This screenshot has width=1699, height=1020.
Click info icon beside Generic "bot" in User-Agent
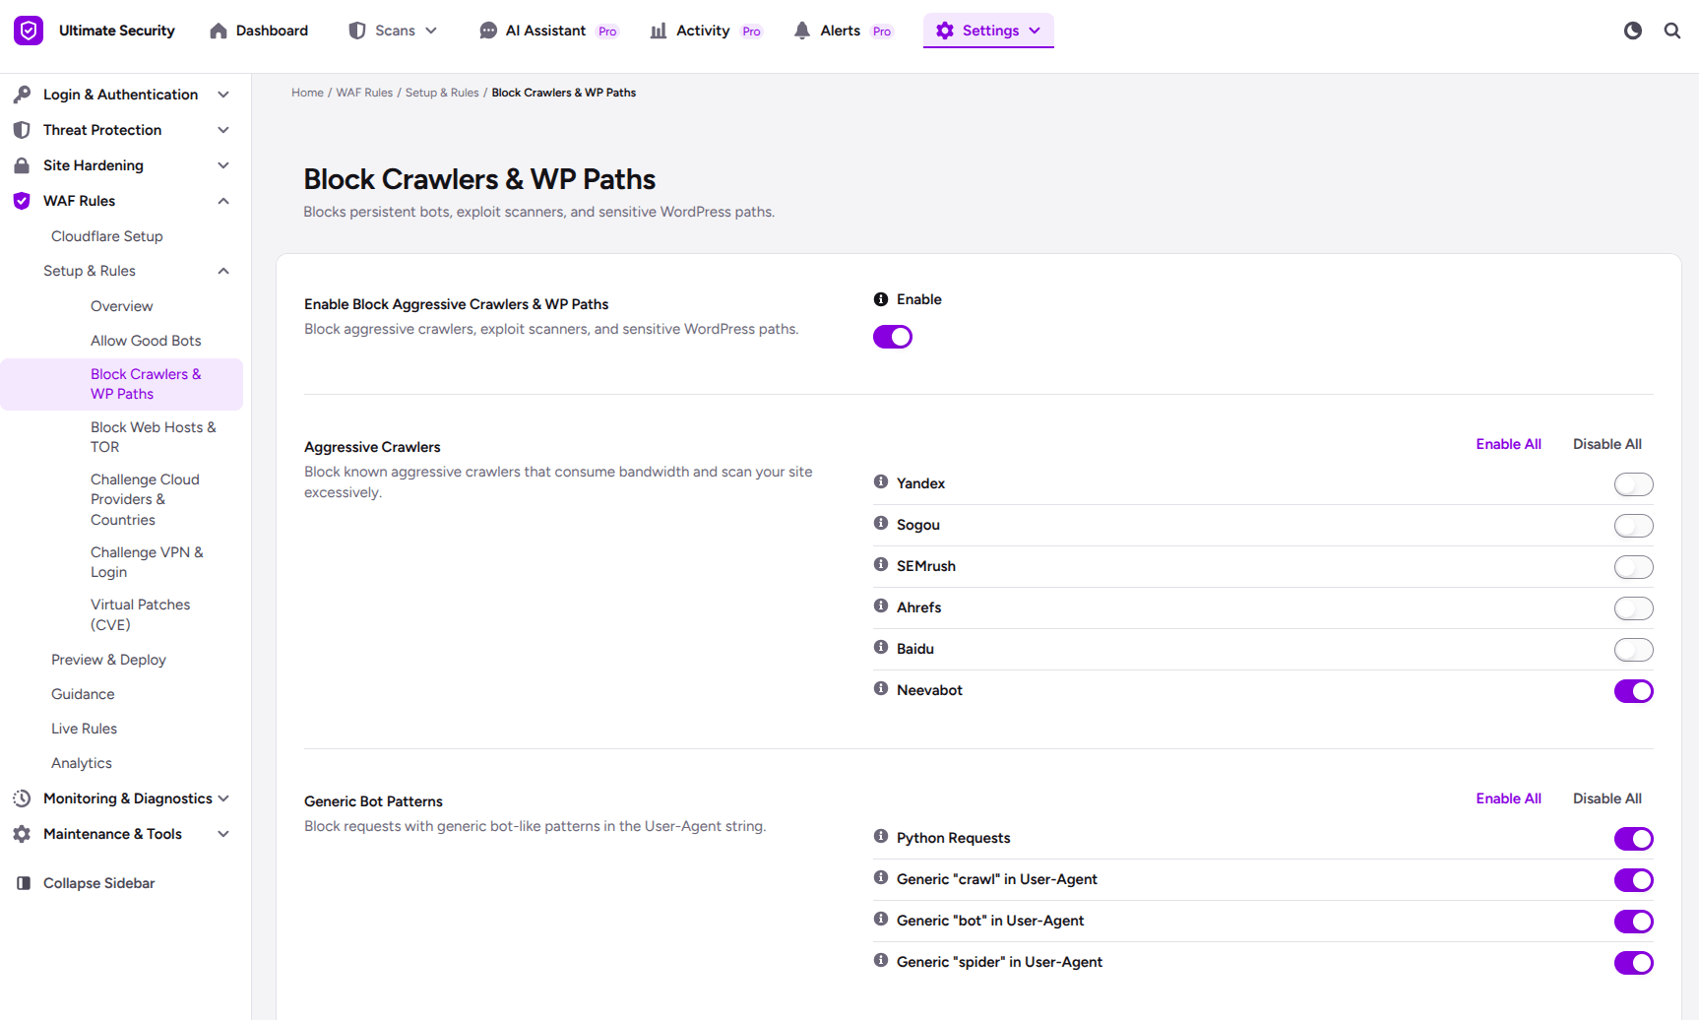click(881, 919)
